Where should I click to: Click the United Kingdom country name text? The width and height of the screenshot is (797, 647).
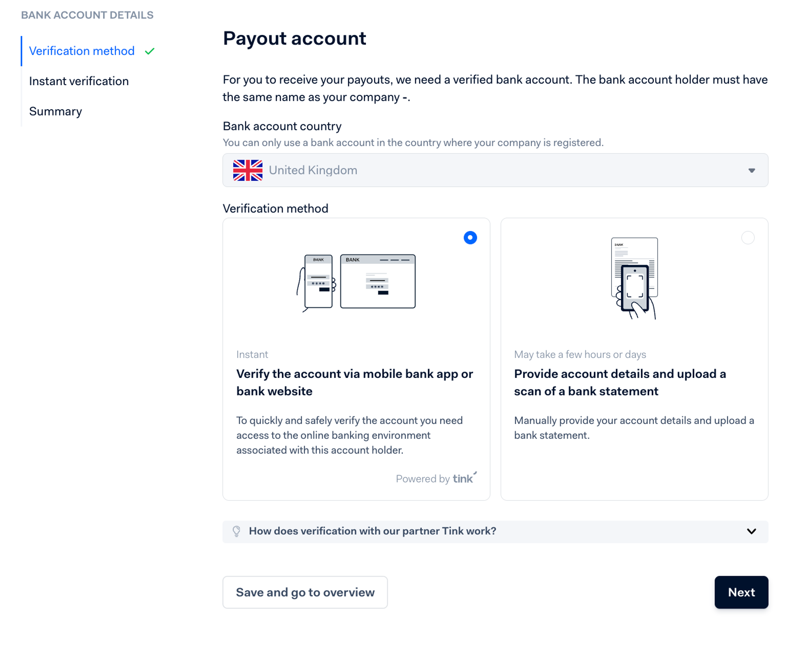[313, 170]
